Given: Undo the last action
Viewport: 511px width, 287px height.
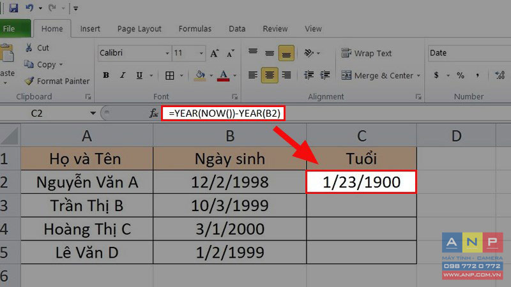Looking at the screenshot, I should (29, 8).
